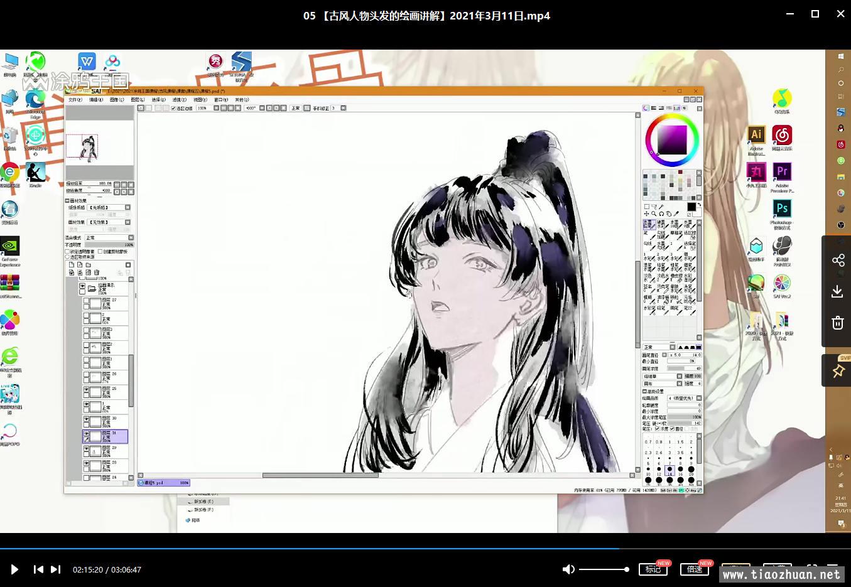Viewport: 851px width, 587px height.
Task: Enable the lock transparent pixels checkbox
Action: pos(68,252)
